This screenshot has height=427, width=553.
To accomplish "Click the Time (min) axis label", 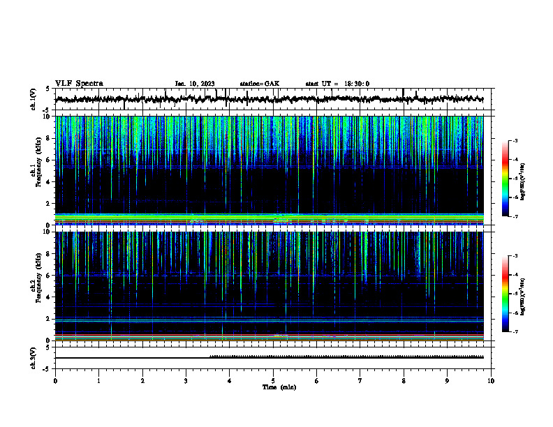I will pos(279,387).
